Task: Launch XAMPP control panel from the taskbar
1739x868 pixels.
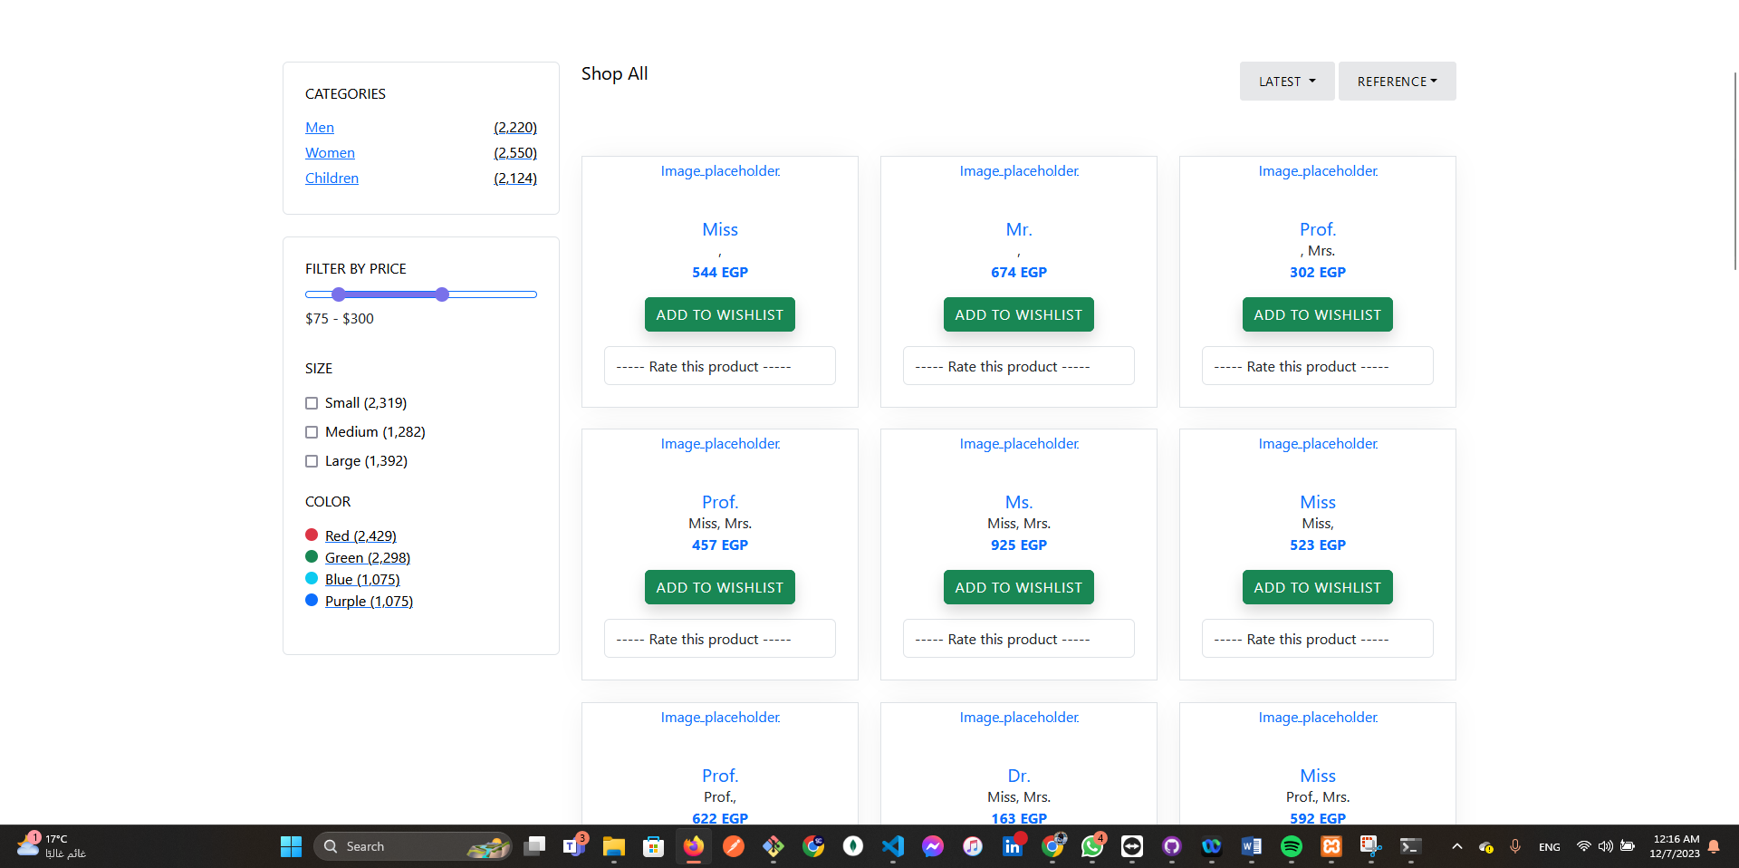Action: click(1331, 846)
